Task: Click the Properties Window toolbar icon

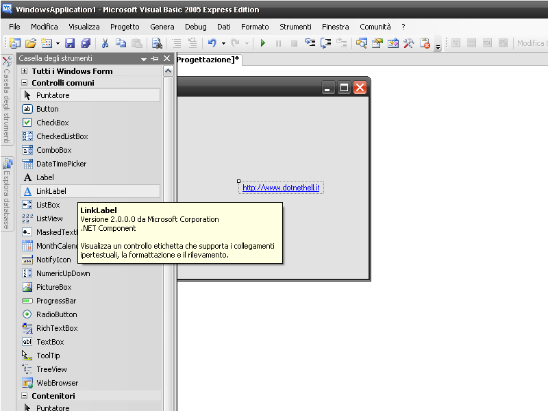Action: pyautogui.click(x=377, y=43)
